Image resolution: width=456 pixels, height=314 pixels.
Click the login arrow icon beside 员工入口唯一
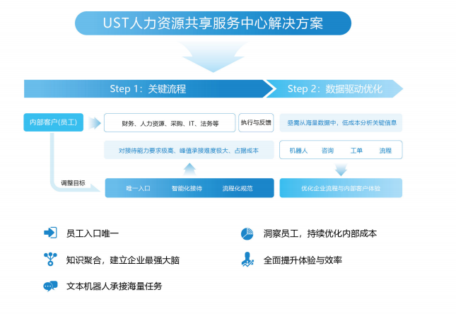pyautogui.click(x=50, y=233)
